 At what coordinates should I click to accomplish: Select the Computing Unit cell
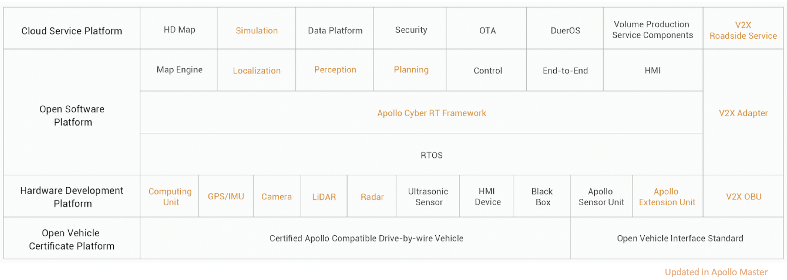(x=170, y=197)
